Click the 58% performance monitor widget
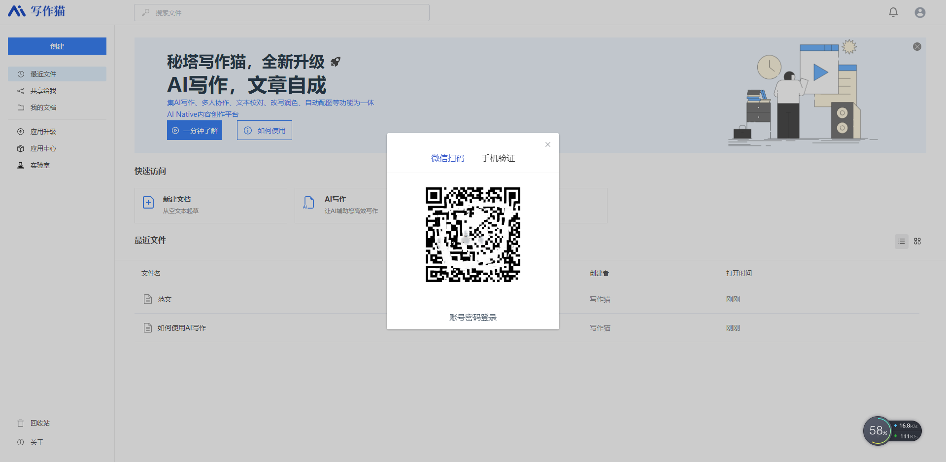 point(878,431)
